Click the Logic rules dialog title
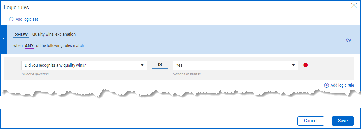361x129 pixels. [x=17, y=7]
